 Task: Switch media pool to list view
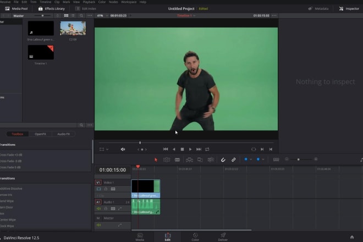(73, 15)
